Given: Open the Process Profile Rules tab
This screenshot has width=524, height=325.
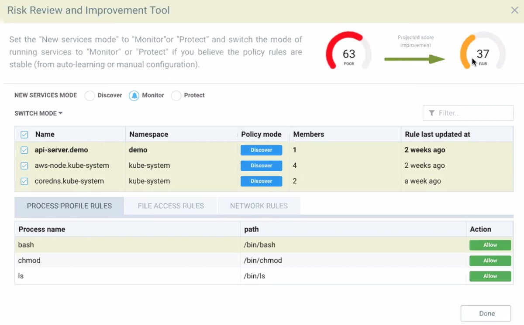Looking at the screenshot, I should 69,206.
